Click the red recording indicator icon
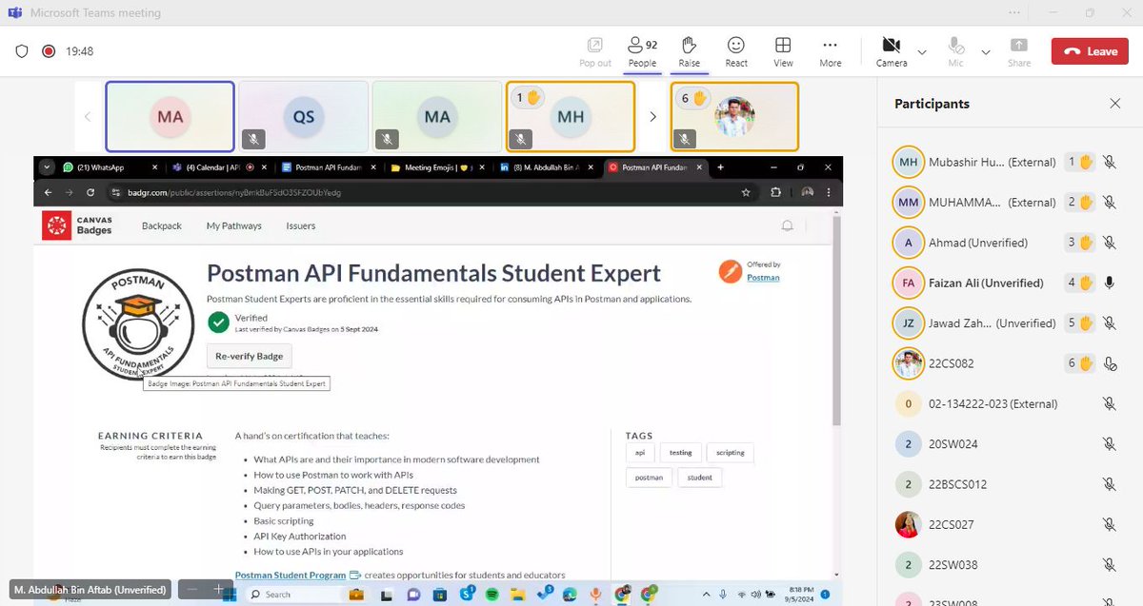This screenshot has width=1143, height=606. pyautogui.click(x=49, y=51)
